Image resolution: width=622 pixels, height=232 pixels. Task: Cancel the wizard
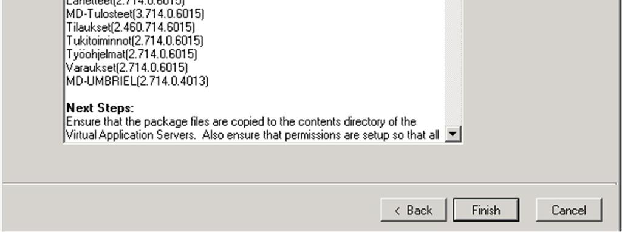[x=569, y=210]
